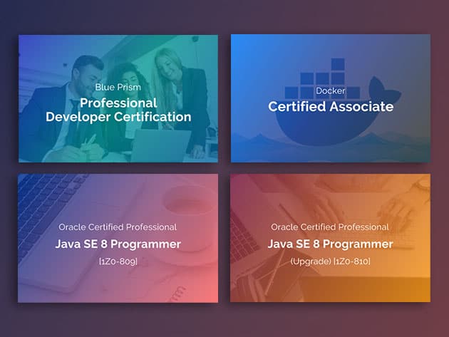Click the '(Upgrade) [1Z0-810]' exam code
Screen dimensions: 449x337
pyautogui.click(x=330, y=261)
